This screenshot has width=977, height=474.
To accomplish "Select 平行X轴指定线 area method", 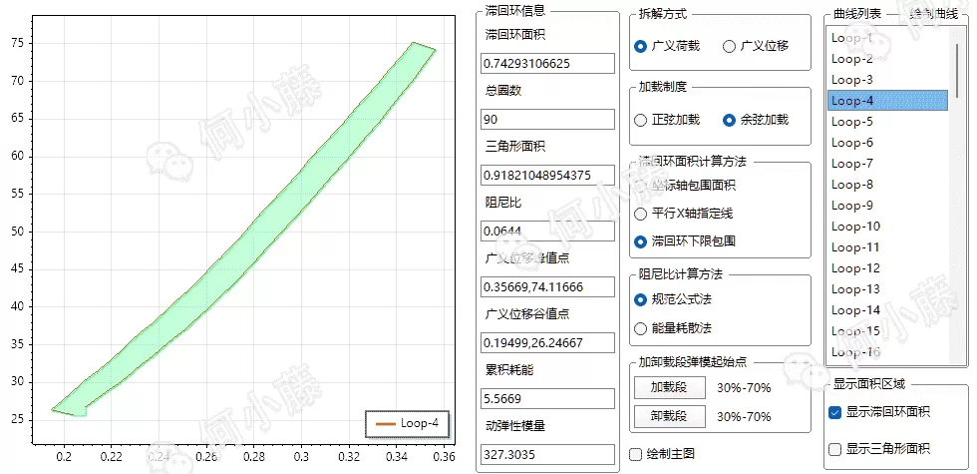I will [x=641, y=213].
